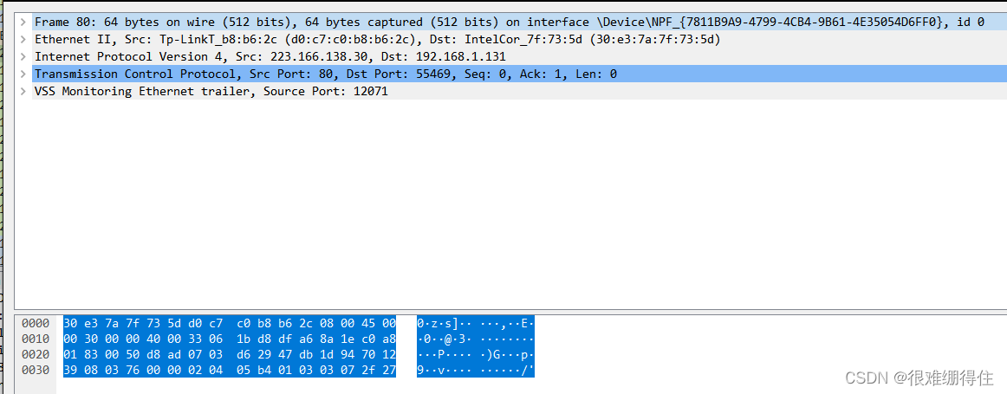Click hex bytes '30 e3 7a 7f 73 5d d0 c7'
This screenshot has width=1007, height=394.
[x=143, y=323]
